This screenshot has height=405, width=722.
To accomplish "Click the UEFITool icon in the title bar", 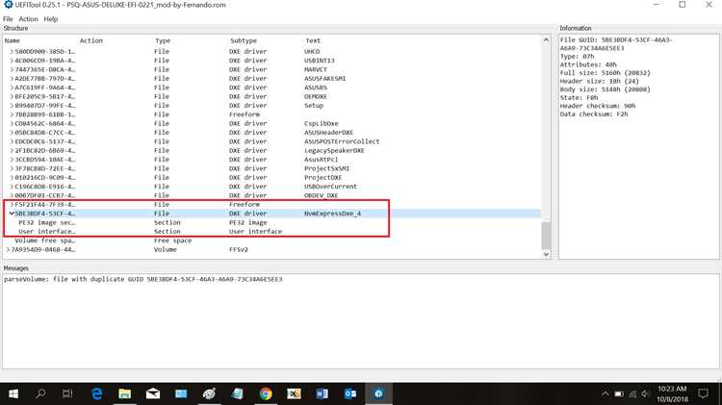I will (8, 5).
